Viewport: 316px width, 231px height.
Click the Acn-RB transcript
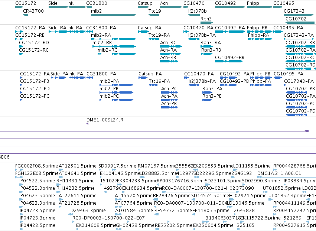point(169,61)
